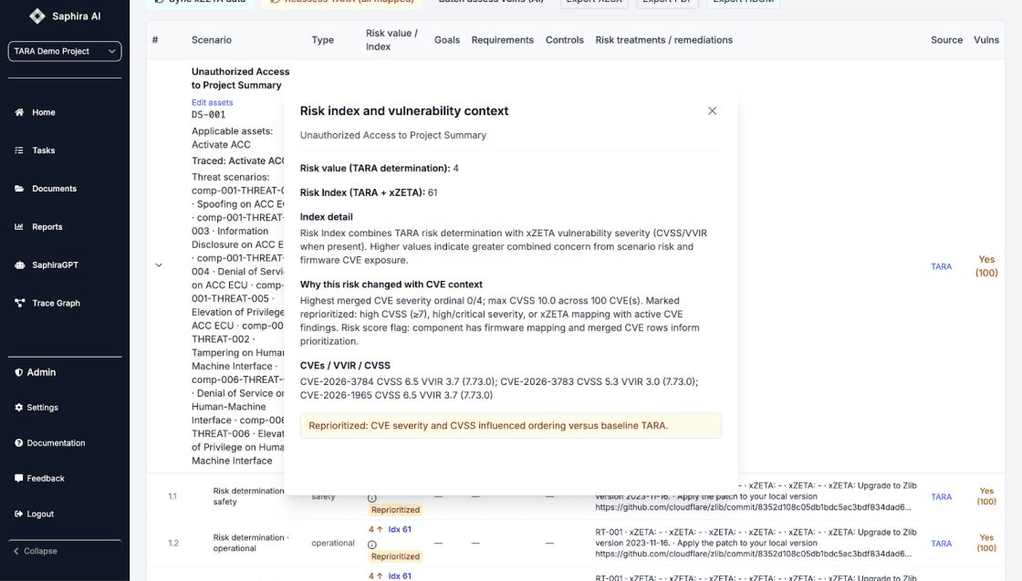Launch SaphiraGPT assistant

(x=55, y=265)
